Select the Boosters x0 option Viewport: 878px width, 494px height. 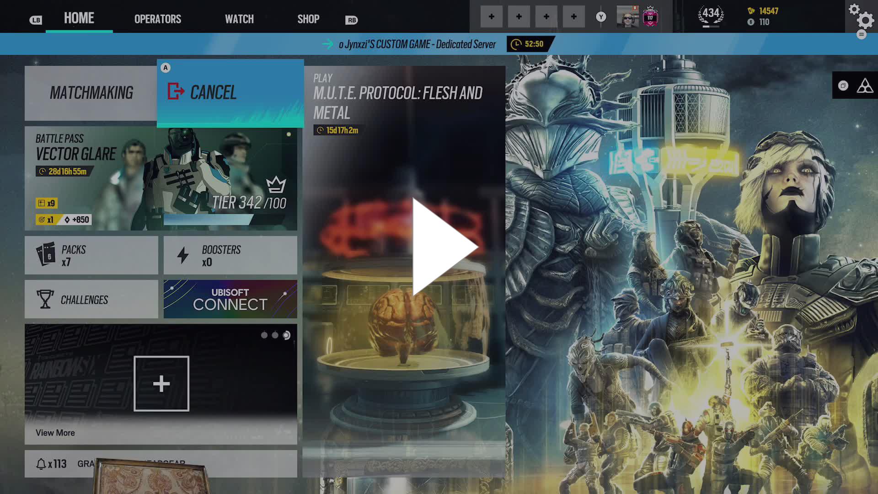230,255
